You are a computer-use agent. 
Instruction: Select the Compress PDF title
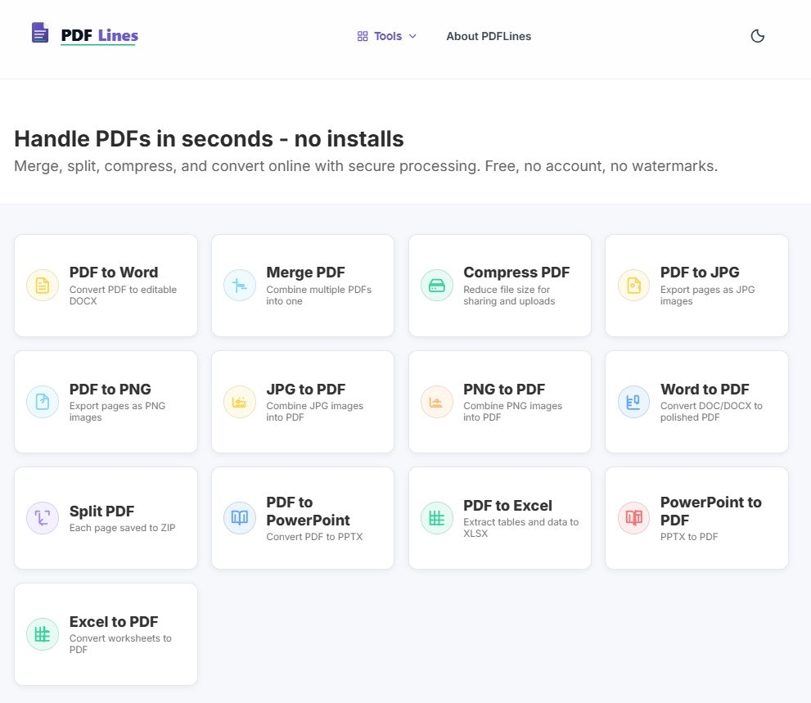516,272
